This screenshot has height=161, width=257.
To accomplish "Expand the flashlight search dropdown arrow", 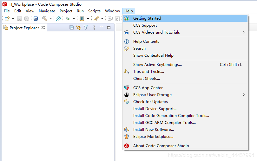I will click(x=102, y=19).
